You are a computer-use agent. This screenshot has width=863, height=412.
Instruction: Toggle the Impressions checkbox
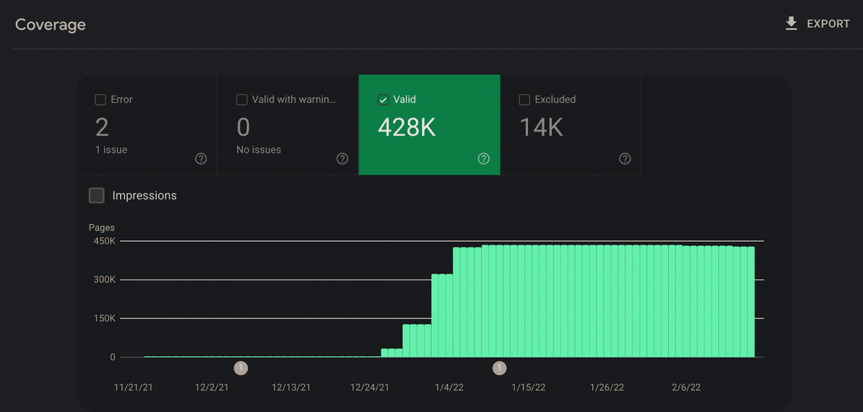97,195
